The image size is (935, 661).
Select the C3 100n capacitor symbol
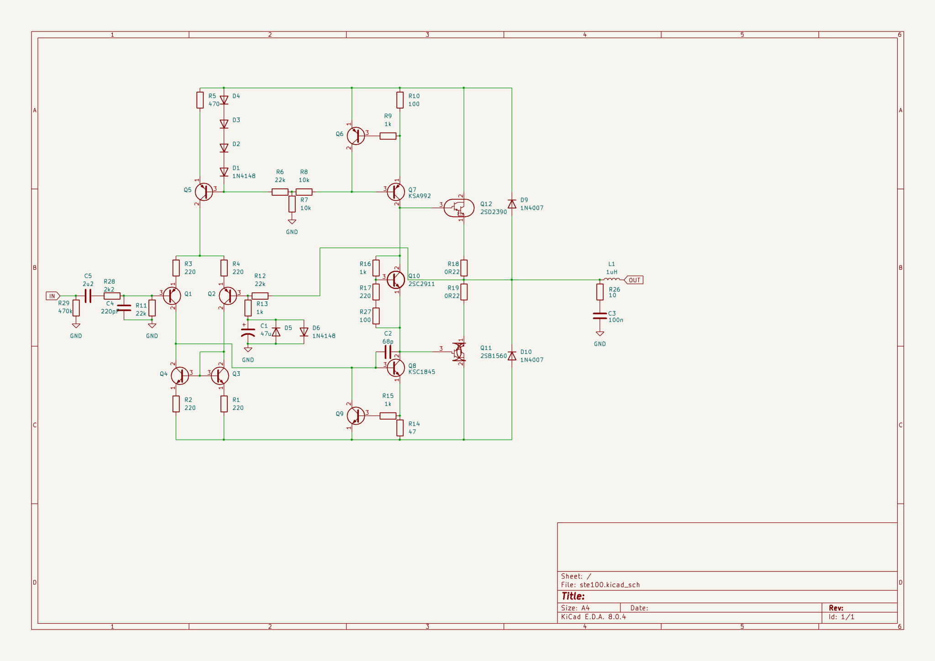pyautogui.click(x=600, y=316)
